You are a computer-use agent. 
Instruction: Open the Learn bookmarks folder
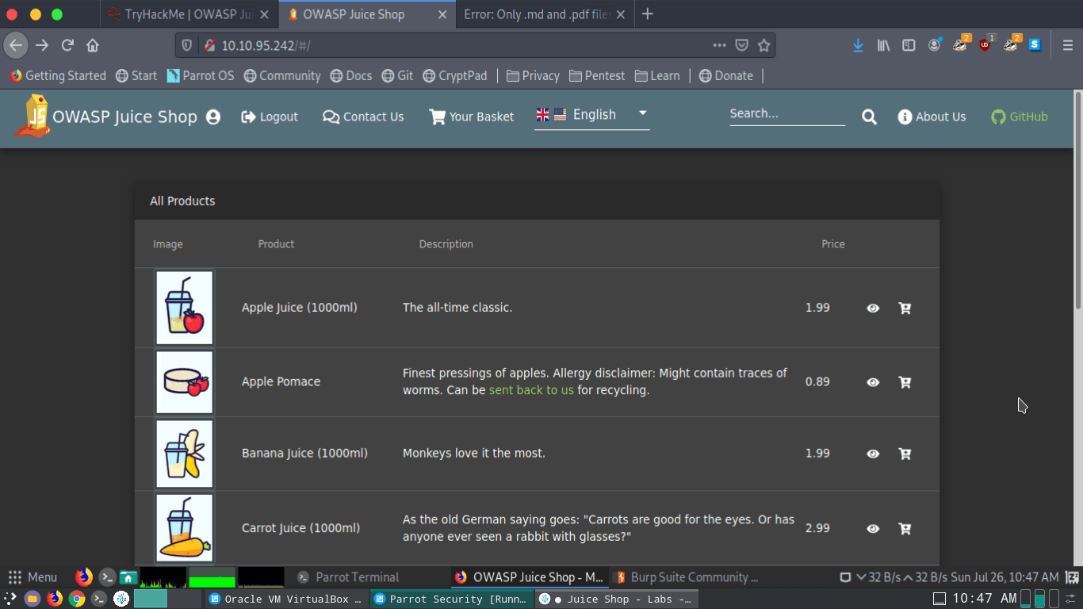tap(656, 75)
